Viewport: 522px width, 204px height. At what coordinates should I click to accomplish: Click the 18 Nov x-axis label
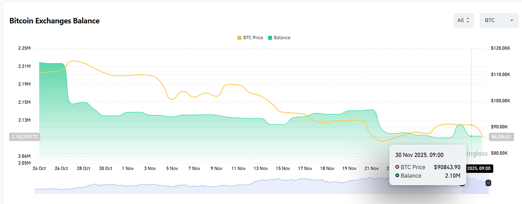pyautogui.click(x=327, y=168)
